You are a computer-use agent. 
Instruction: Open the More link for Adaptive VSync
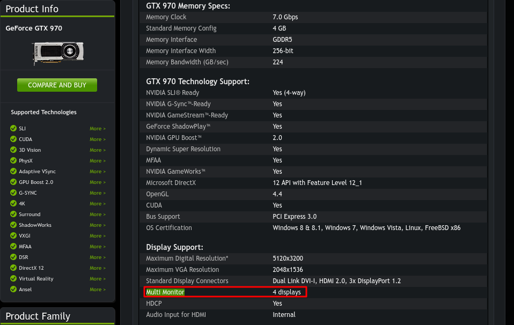pyautogui.click(x=98, y=171)
